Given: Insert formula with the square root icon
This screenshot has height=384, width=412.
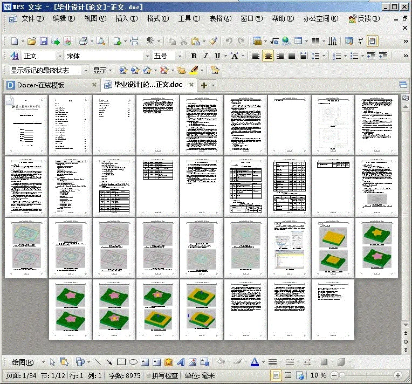Looking at the screenshot, I should (x=274, y=42).
